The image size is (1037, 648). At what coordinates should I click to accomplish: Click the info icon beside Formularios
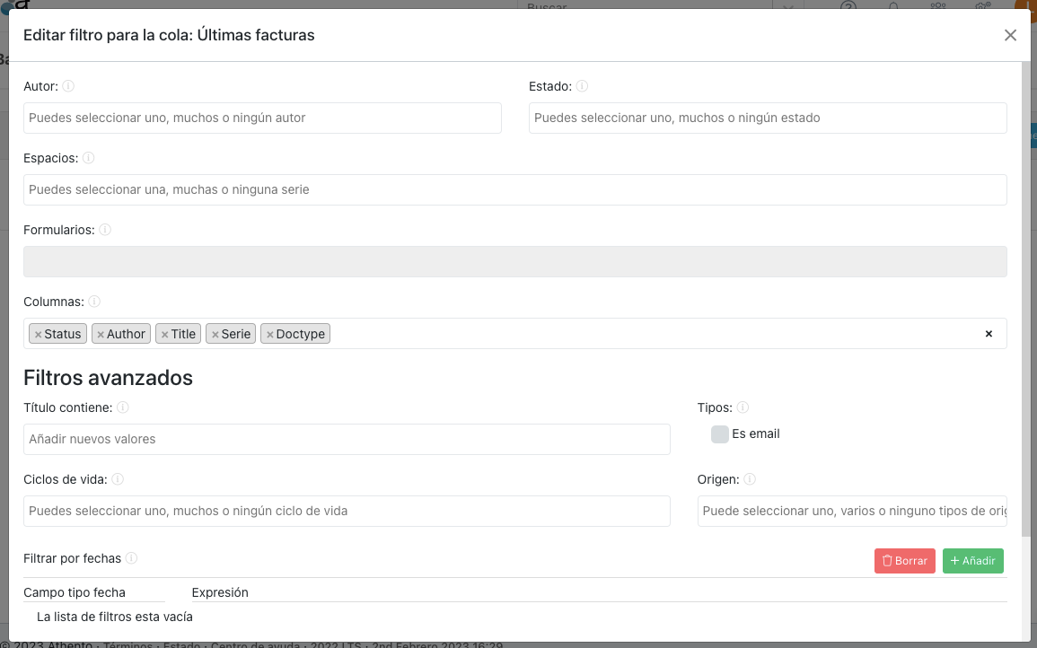105,230
